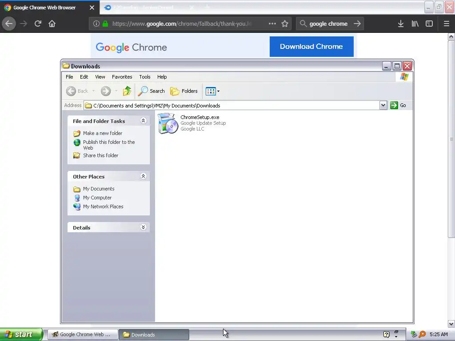
Task: Click the Explorer Back button
Action: (77, 91)
